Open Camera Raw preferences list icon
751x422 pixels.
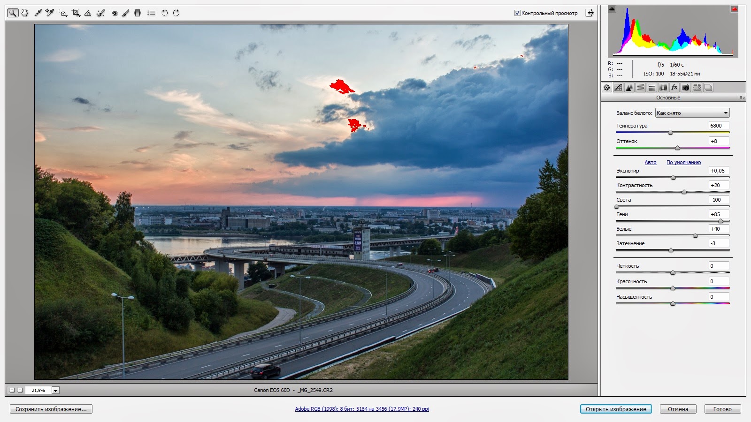coord(151,13)
